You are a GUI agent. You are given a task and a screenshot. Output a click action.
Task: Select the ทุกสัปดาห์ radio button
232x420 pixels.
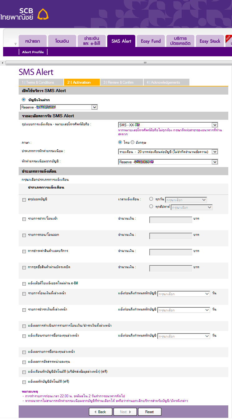tap(151, 206)
